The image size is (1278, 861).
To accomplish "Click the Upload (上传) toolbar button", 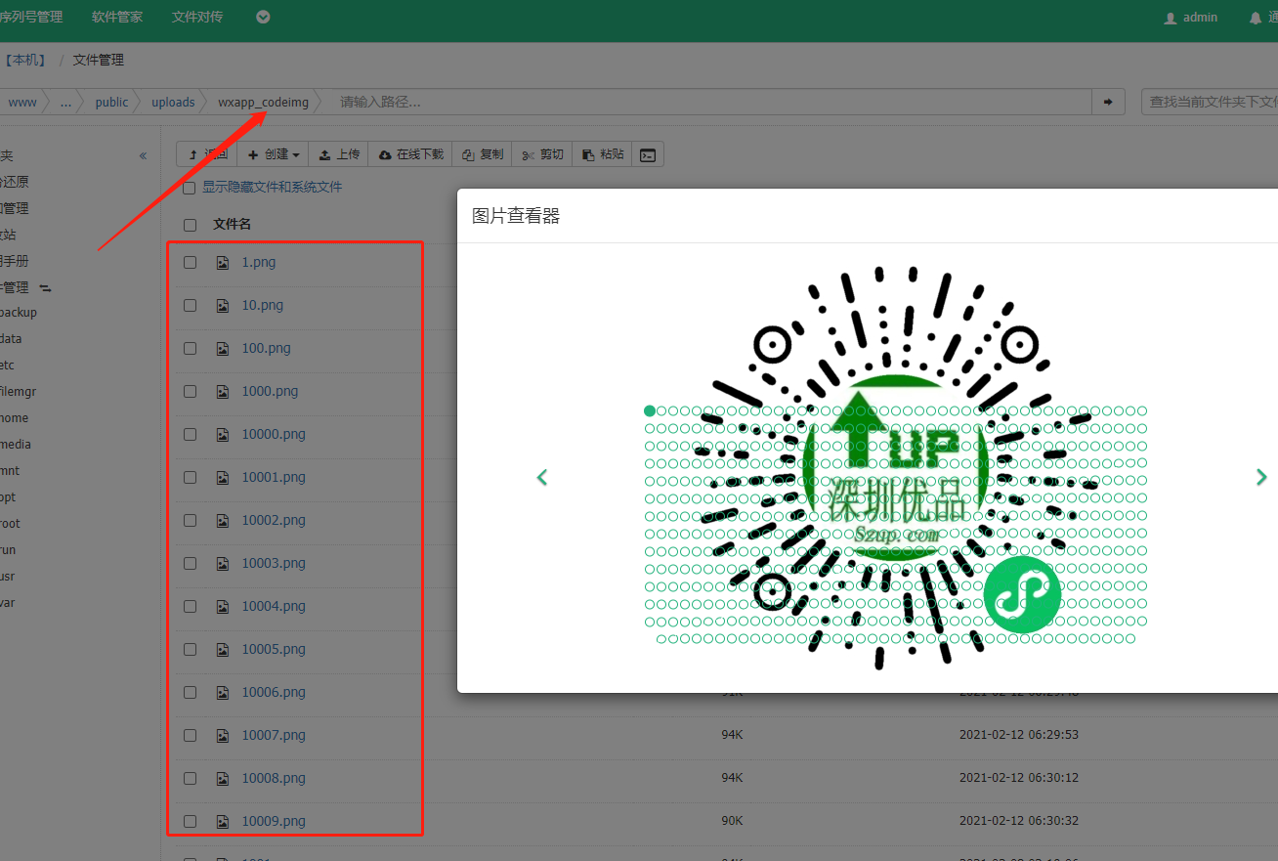I will pyautogui.click(x=339, y=154).
